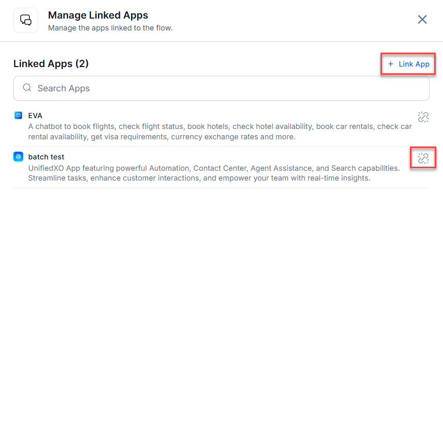Click the EVA app logo icon
Screen dimensions: 443x423
click(19, 116)
